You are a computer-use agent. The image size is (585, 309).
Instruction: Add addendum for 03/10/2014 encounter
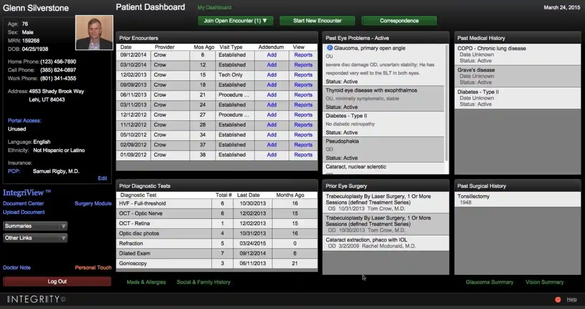tap(272, 65)
